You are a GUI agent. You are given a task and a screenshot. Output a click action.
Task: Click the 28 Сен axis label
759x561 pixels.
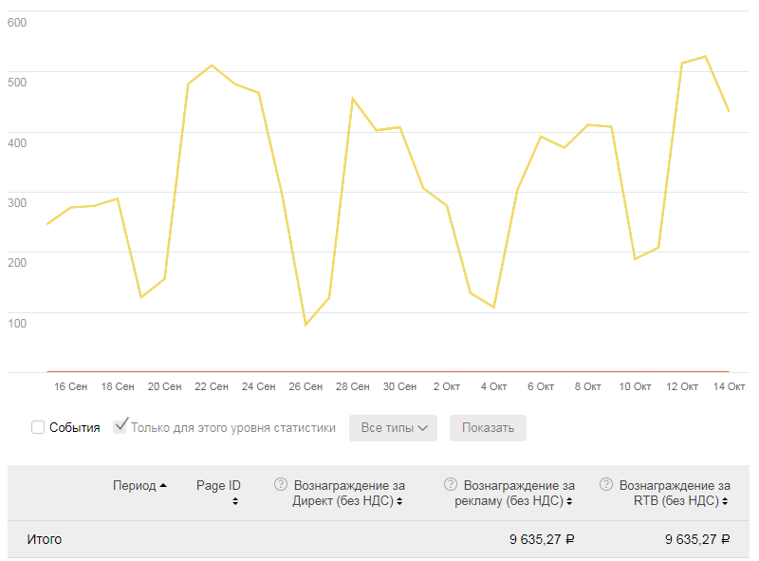pos(352,386)
